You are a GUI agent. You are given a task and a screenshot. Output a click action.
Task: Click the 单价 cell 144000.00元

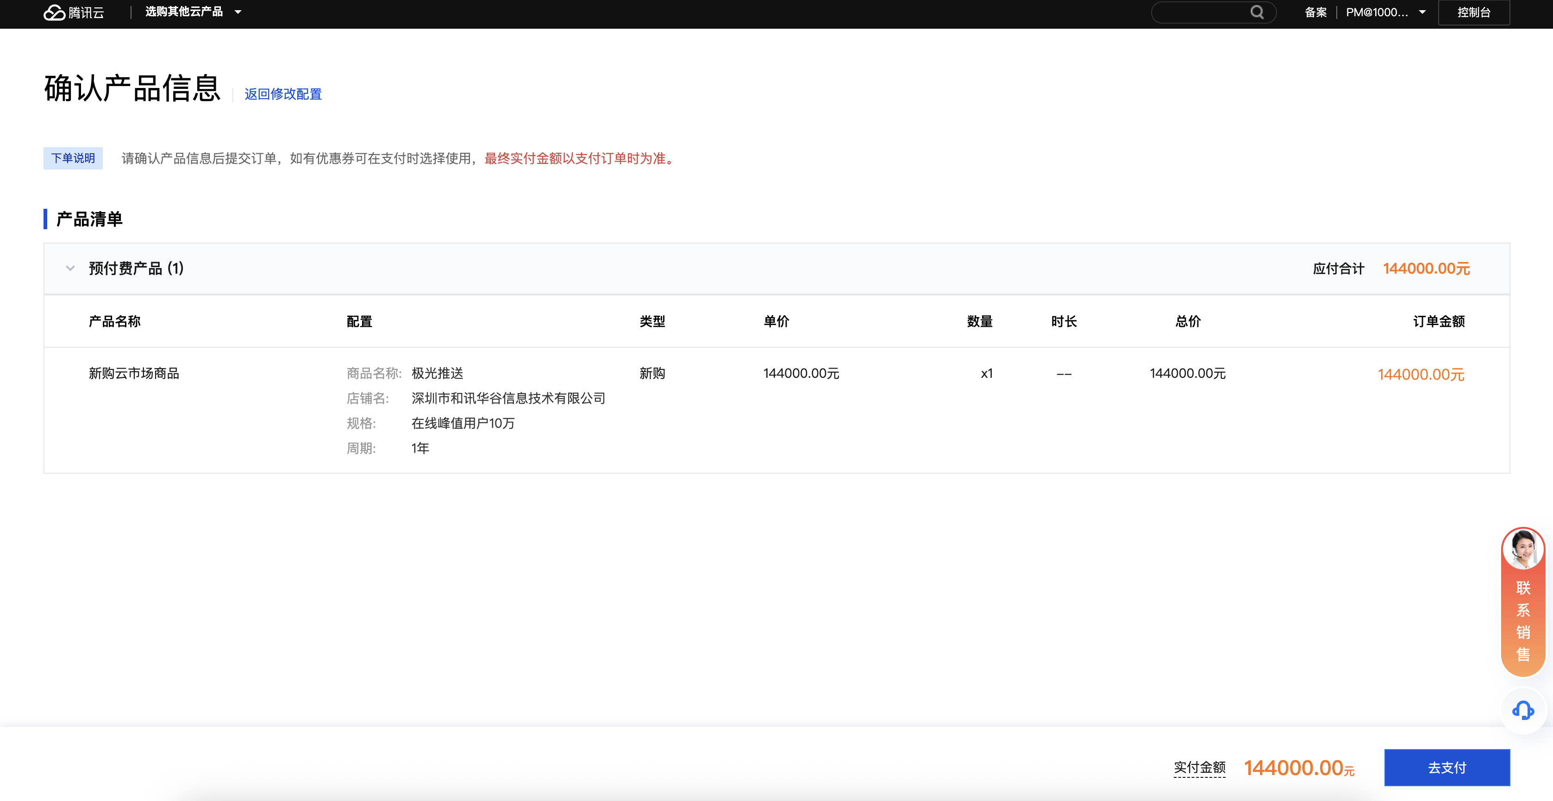pyautogui.click(x=801, y=373)
